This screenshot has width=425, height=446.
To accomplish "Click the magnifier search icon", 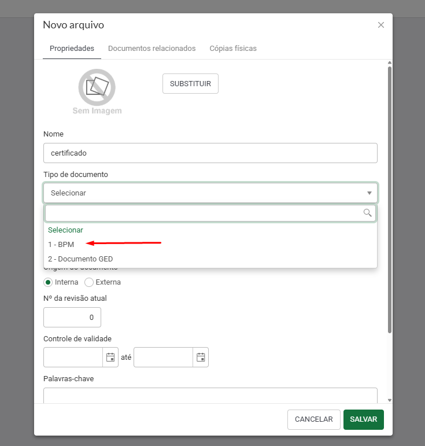I will [367, 213].
